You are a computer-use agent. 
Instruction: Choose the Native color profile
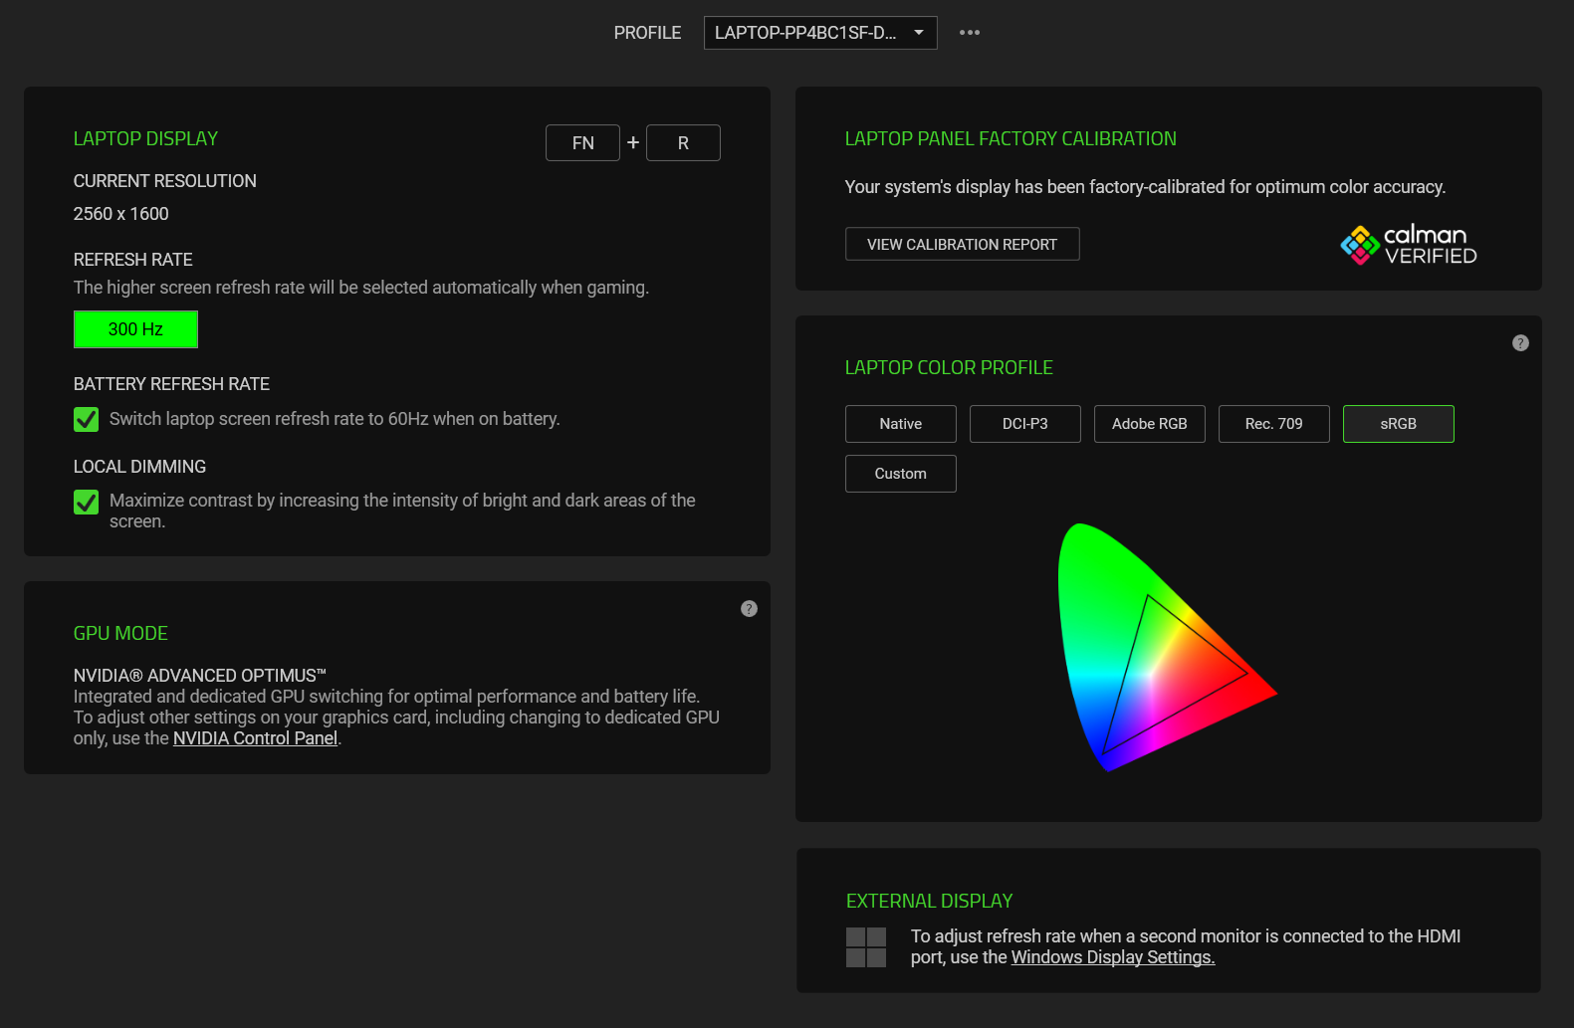pyautogui.click(x=900, y=424)
